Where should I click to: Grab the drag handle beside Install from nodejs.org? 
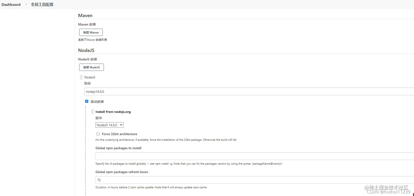pyautogui.click(x=92, y=112)
